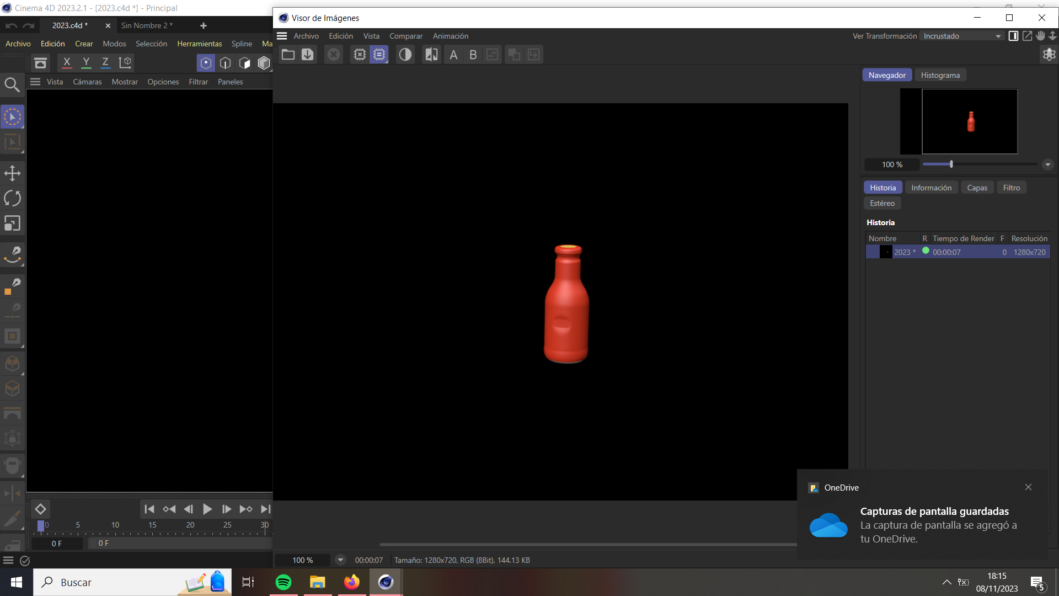1059x596 pixels.
Task: Open Archivo menu in Visor de Imágenes
Action: point(306,36)
